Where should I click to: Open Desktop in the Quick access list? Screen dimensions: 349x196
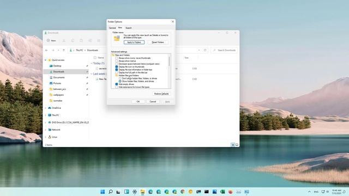pos(57,66)
